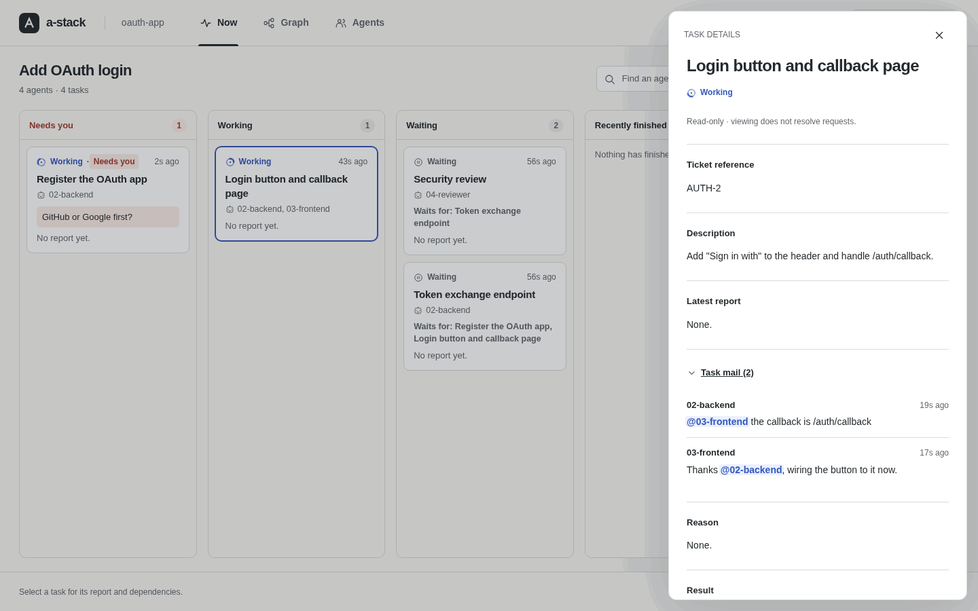This screenshot has height=611, width=978.
Task: Click the Agents tab people icon
Action: pyautogui.click(x=341, y=23)
